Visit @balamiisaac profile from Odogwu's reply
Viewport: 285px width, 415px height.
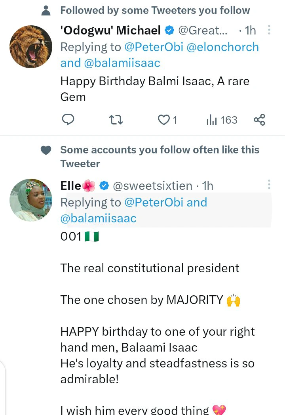point(122,63)
